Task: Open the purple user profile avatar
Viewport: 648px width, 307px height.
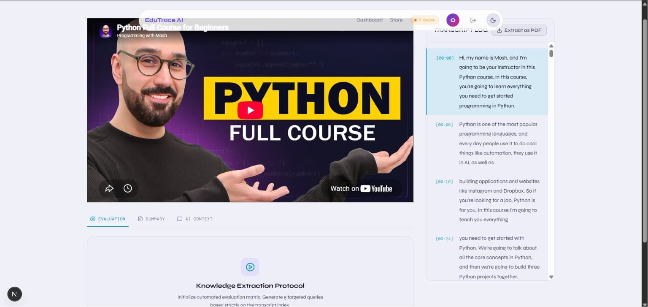Action: (x=453, y=20)
